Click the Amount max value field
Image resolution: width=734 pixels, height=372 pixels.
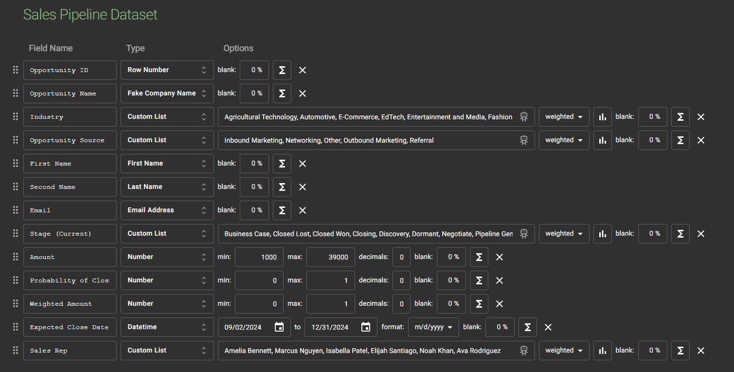click(x=330, y=257)
